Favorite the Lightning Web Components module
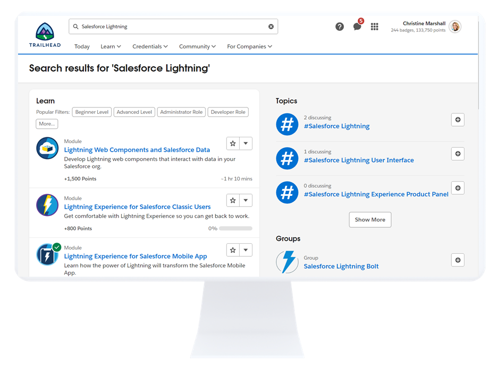The image size is (498, 373). click(233, 144)
